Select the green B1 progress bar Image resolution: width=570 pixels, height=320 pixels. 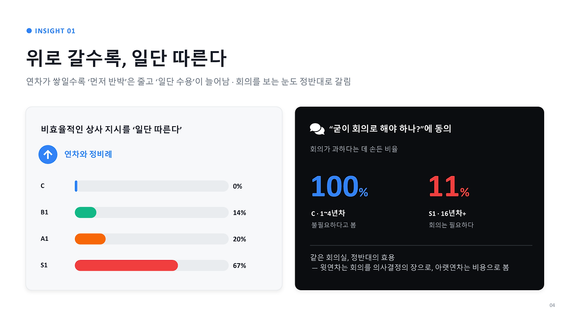pos(85,212)
